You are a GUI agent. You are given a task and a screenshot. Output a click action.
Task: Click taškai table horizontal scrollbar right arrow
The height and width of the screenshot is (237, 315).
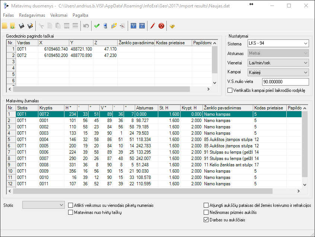pyautogui.click(x=209, y=89)
